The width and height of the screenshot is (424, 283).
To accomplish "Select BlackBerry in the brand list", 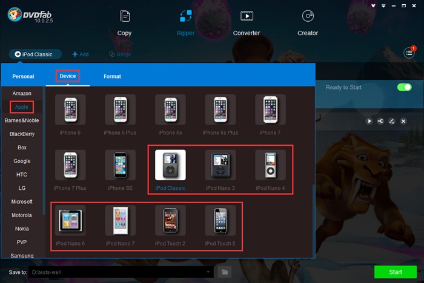I will (22, 134).
